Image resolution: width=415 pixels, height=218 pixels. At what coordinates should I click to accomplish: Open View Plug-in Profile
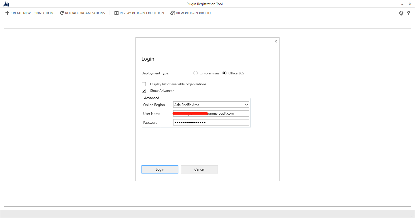191,13
